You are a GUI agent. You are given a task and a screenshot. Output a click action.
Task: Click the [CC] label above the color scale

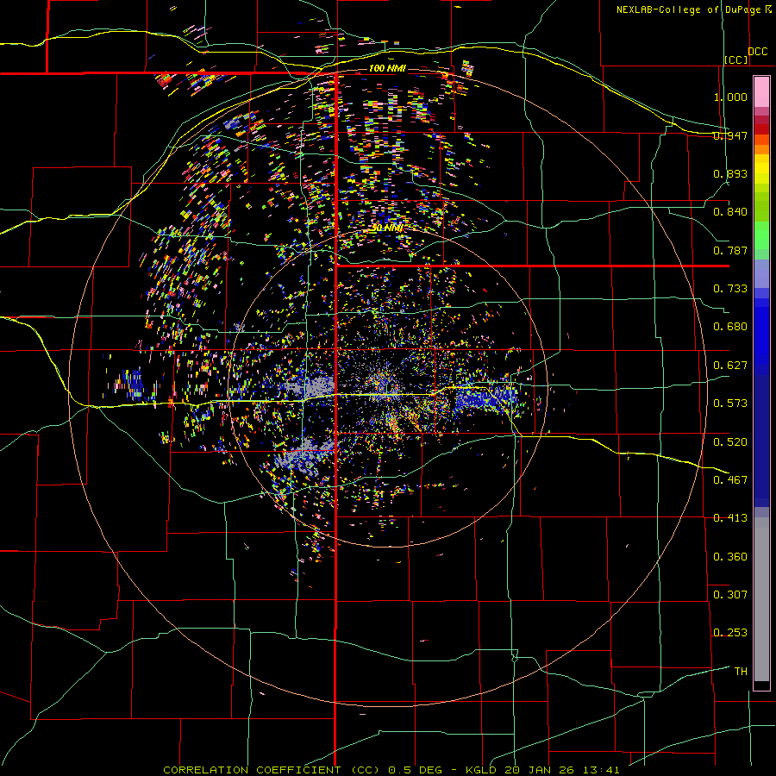pos(736,59)
